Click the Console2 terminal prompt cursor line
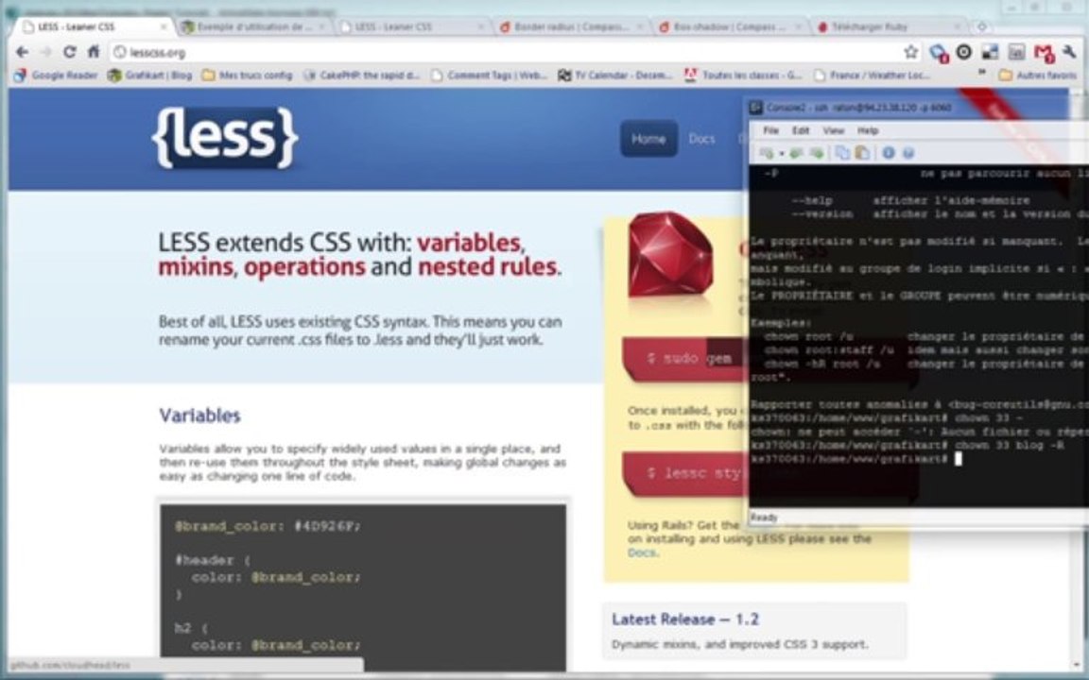The width and height of the screenshot is (1089, 680). pos(856,459)
